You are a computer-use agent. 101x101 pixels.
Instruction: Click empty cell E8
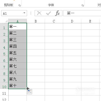point(90,72)
